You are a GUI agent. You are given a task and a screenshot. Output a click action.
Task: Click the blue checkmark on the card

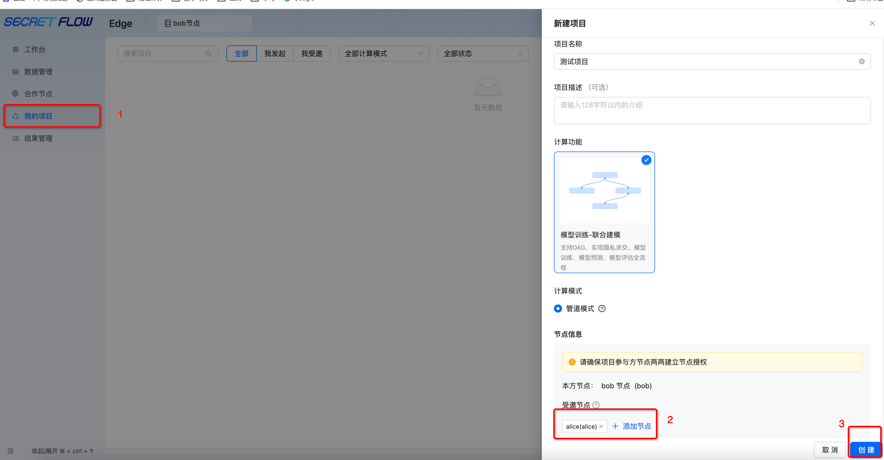pos(646,160)
